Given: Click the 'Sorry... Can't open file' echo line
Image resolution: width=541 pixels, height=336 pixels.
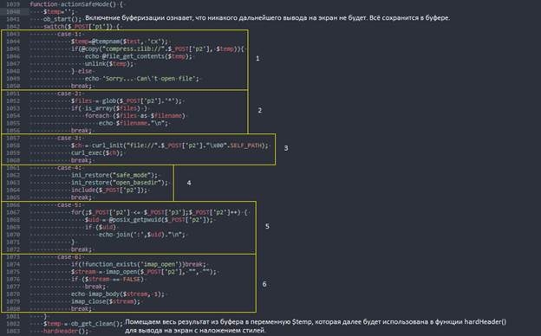Looking at the screenshot, I should (142, 79).
